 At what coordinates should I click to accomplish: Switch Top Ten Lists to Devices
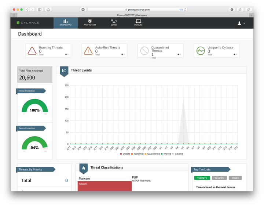click(219, 178)
